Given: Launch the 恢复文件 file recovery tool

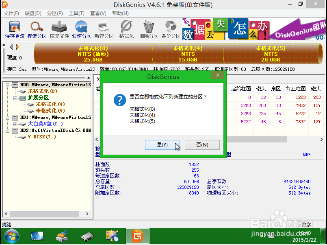Looking at the screenshot, I should (59, 29).
